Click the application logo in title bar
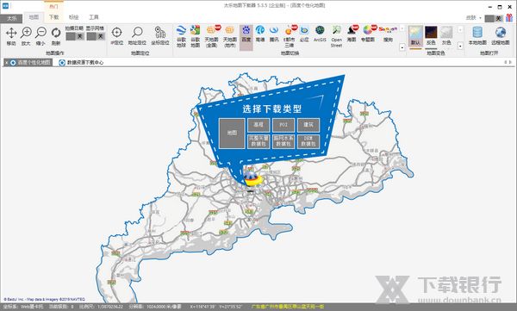The width and height of the screenshot is (517, 311). (x=6, y=5)
